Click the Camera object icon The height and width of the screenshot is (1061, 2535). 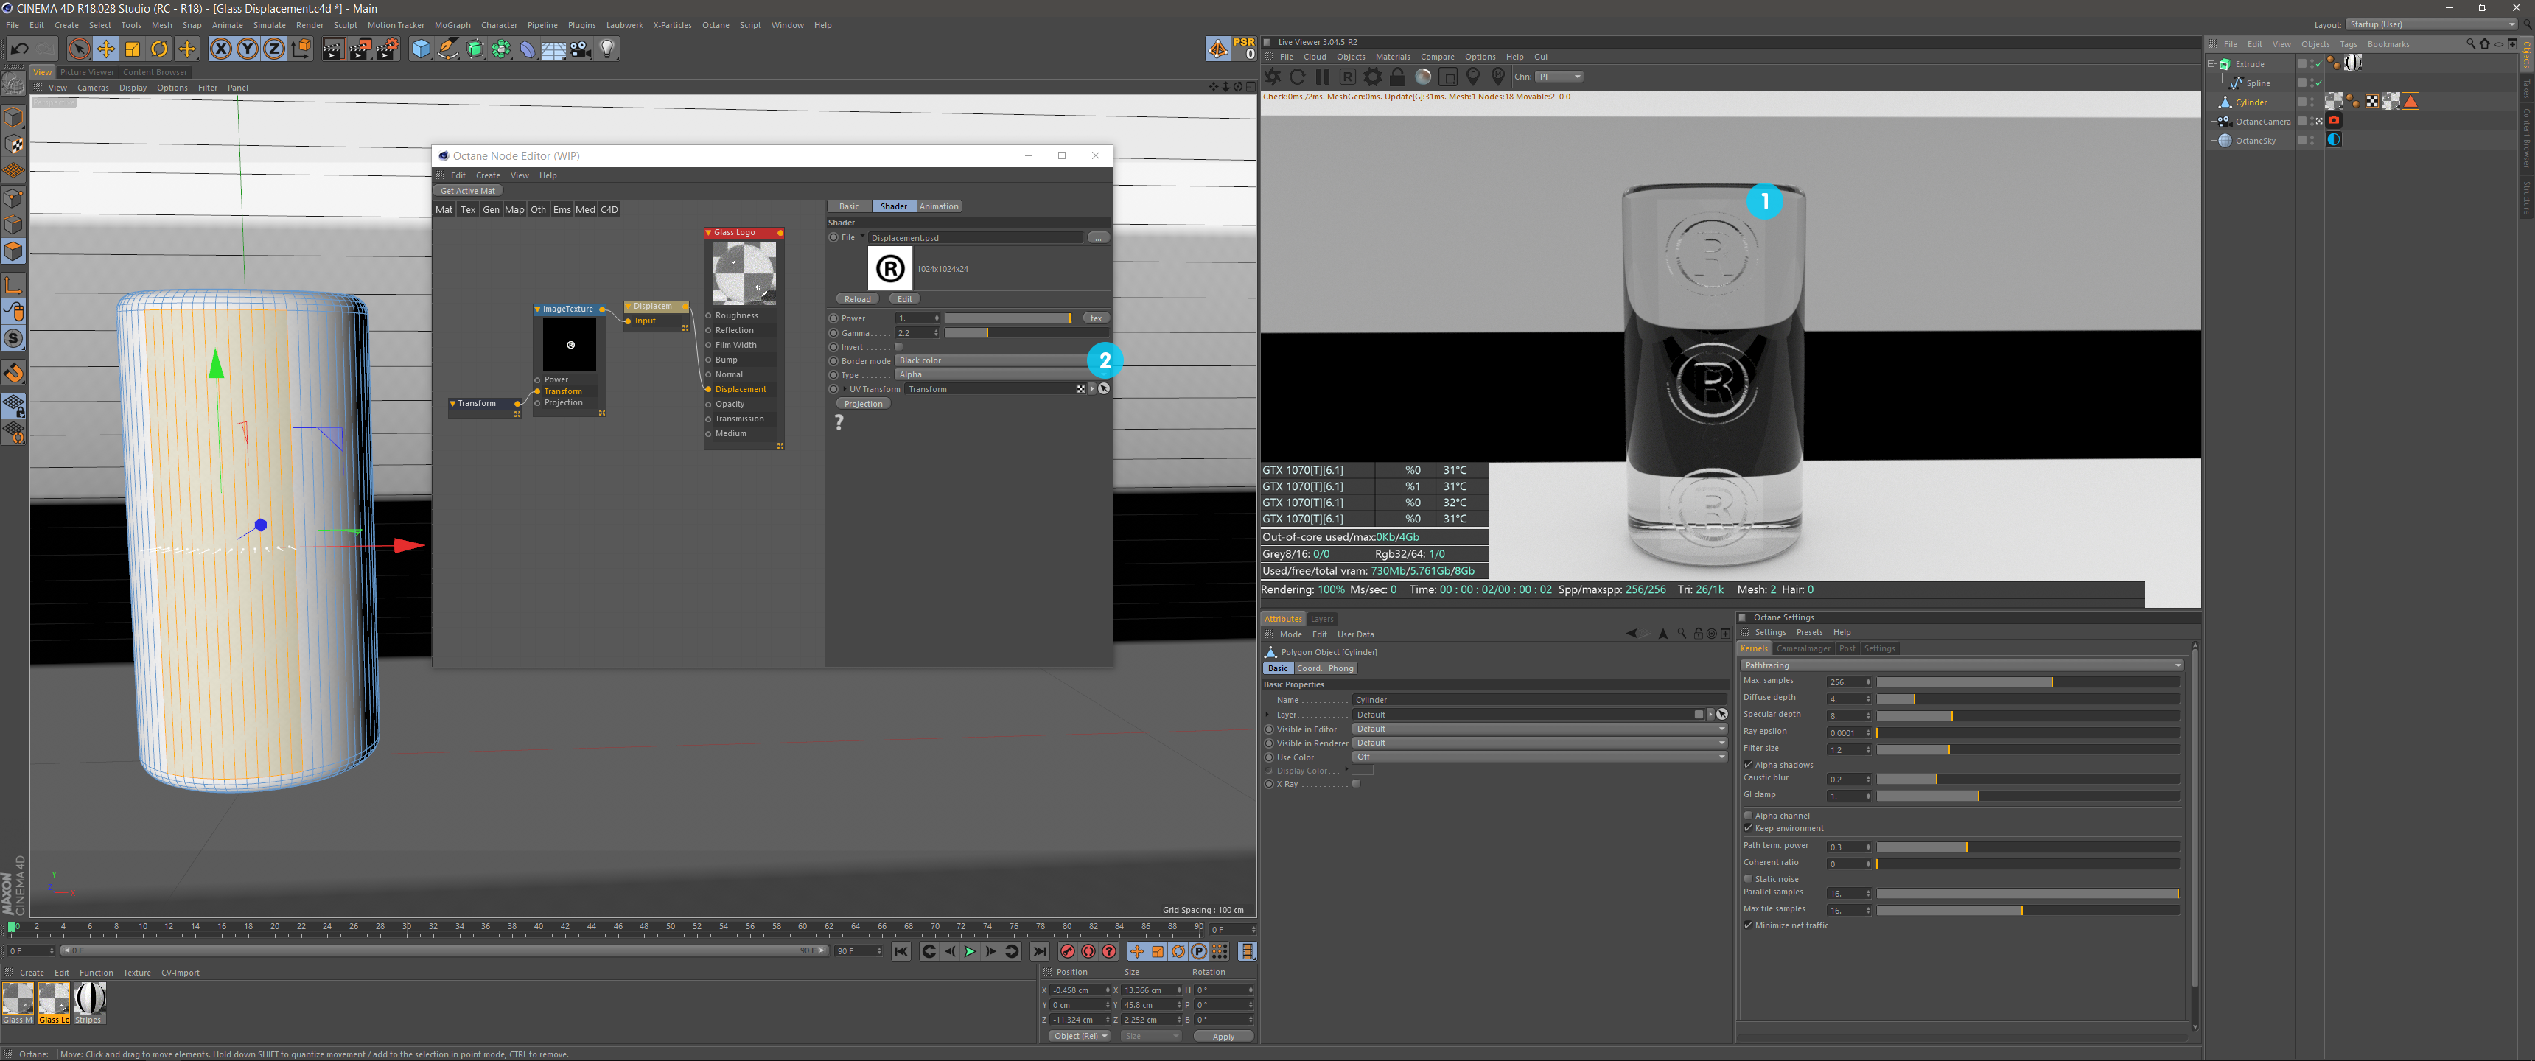[x=581, y=48]
